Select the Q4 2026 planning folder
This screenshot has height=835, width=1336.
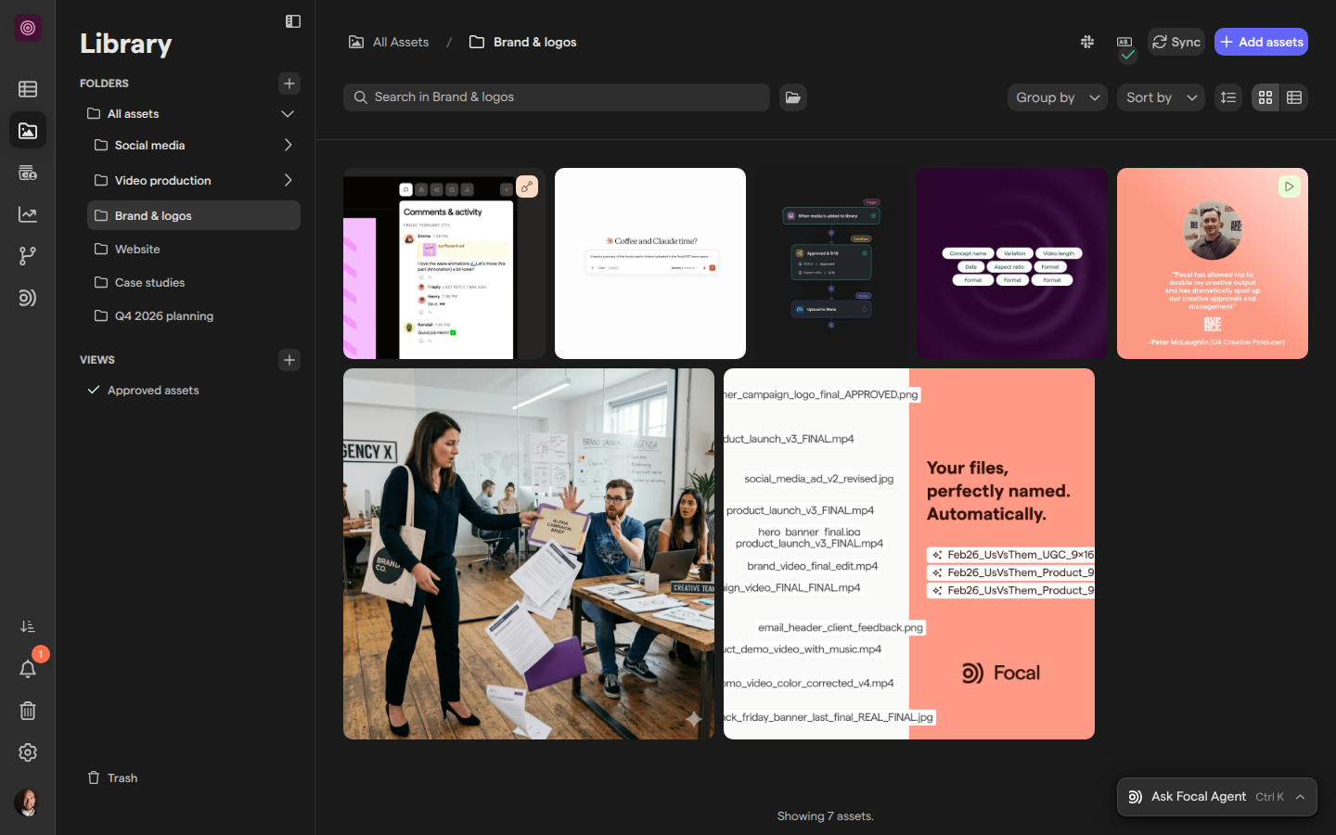194,316
